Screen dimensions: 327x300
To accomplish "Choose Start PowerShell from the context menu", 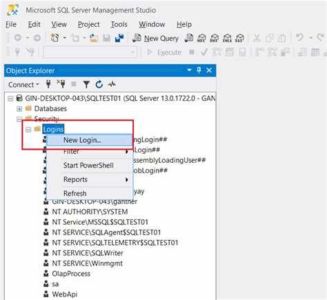I will [90, 166].
